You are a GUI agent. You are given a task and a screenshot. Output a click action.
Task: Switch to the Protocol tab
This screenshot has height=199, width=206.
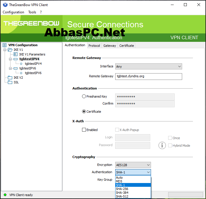pos(94,46)
